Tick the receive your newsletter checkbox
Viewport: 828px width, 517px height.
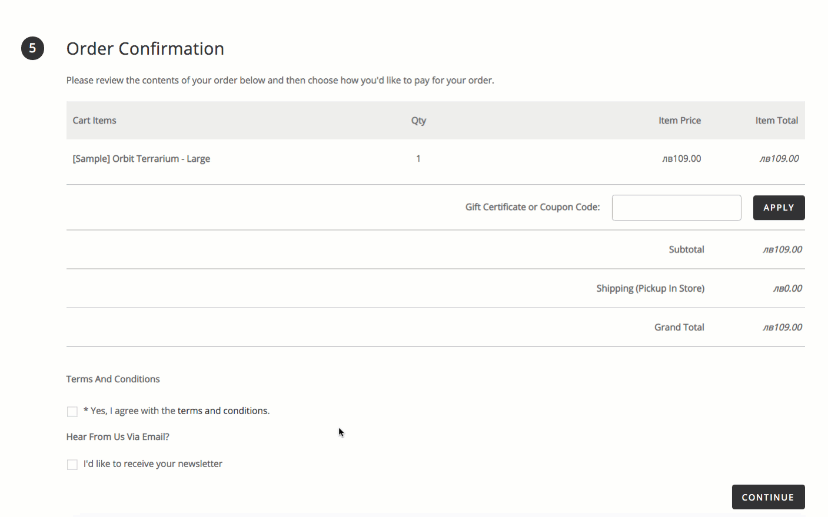coord(72,465)
